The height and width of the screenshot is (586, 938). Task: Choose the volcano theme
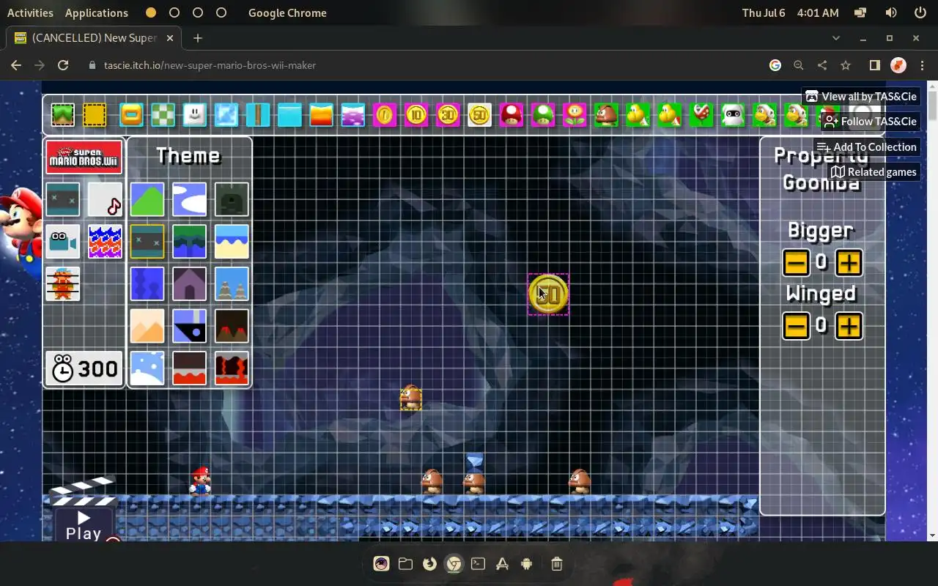232,326
